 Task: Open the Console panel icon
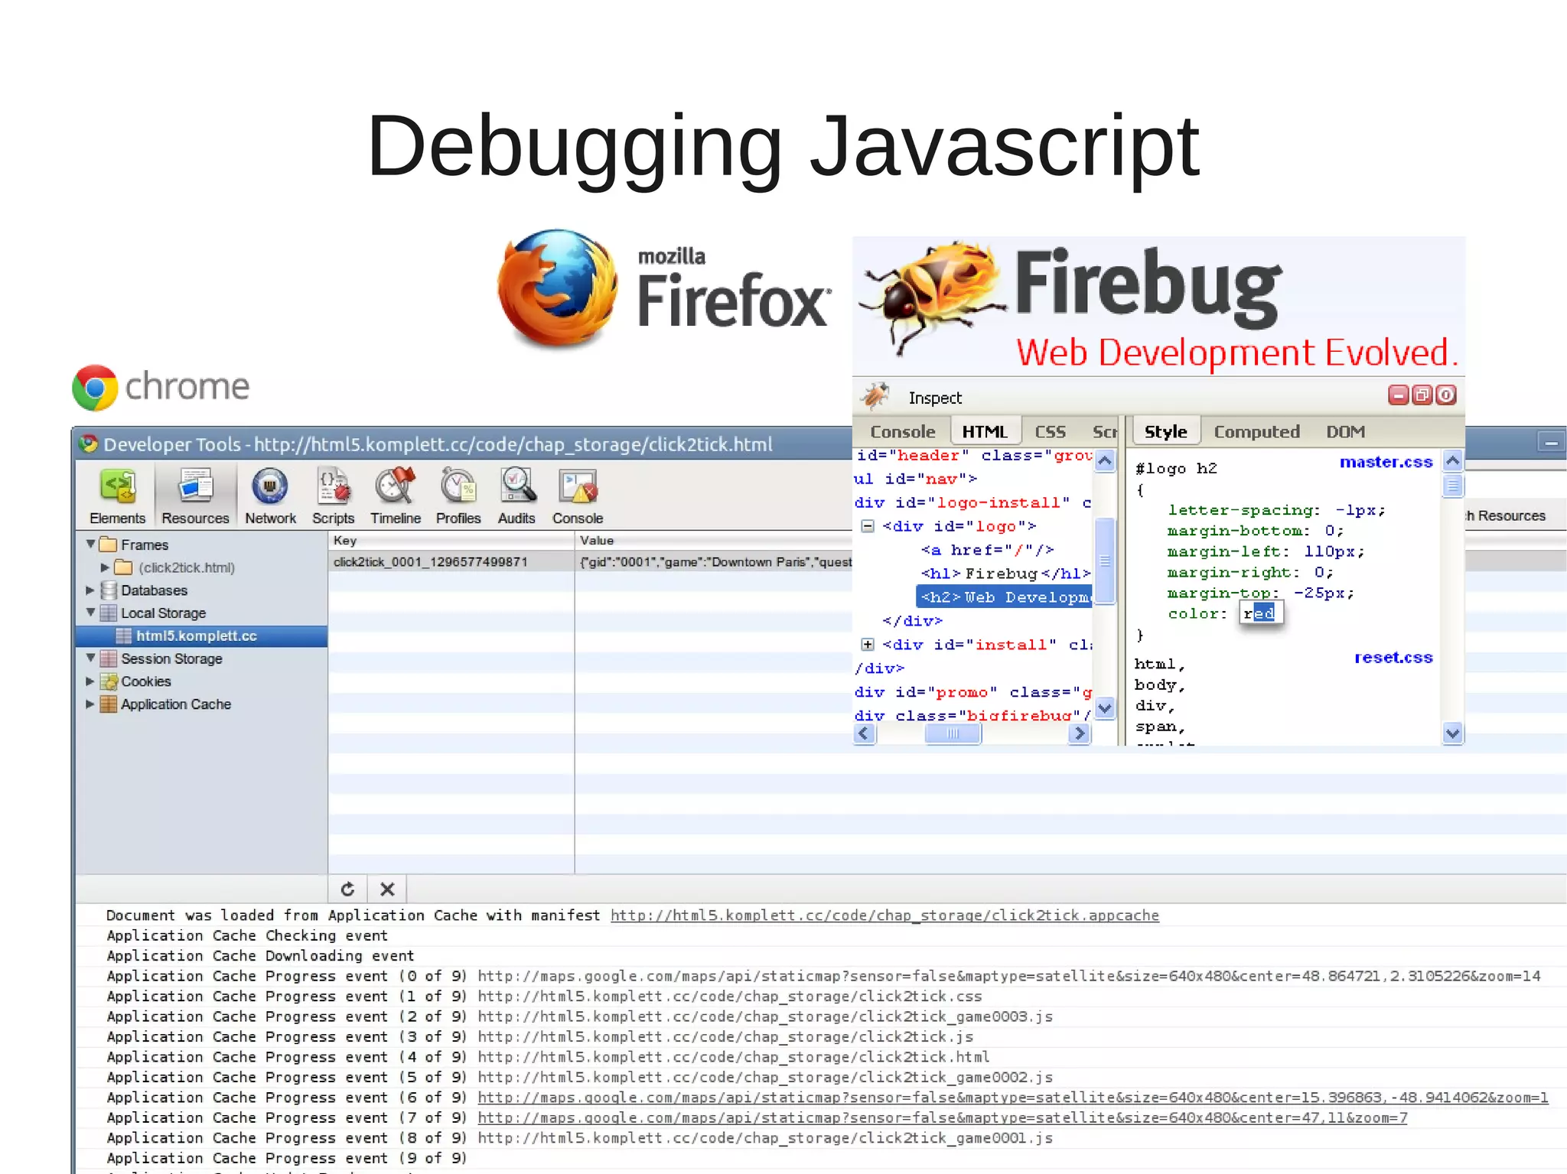tap(578, 487)
